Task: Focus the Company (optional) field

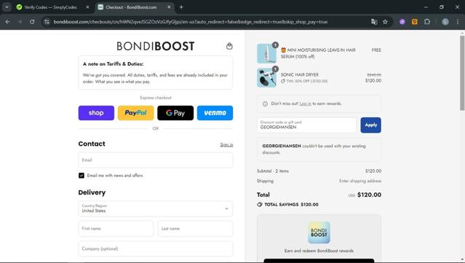Action: (x=156, y=248)
